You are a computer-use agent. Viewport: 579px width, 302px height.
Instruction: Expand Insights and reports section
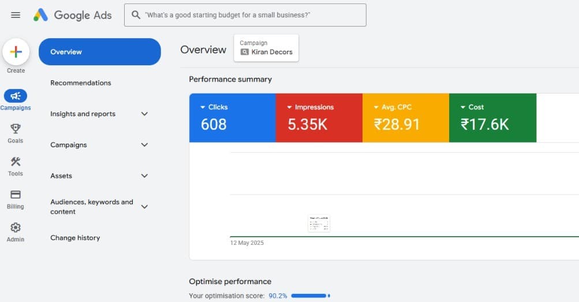tap(144, 114)
